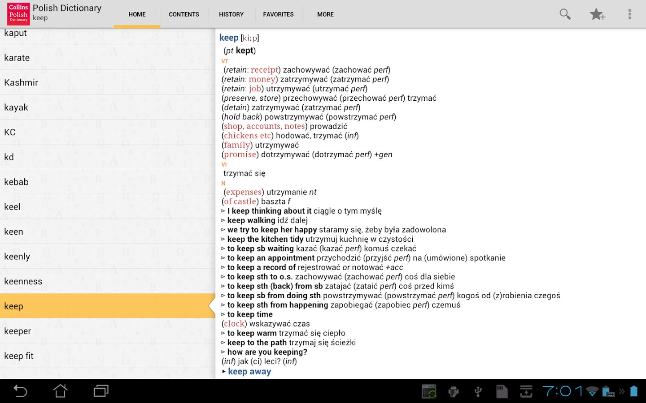Select 'keep fit' in the word list

[x=108, y=356]
